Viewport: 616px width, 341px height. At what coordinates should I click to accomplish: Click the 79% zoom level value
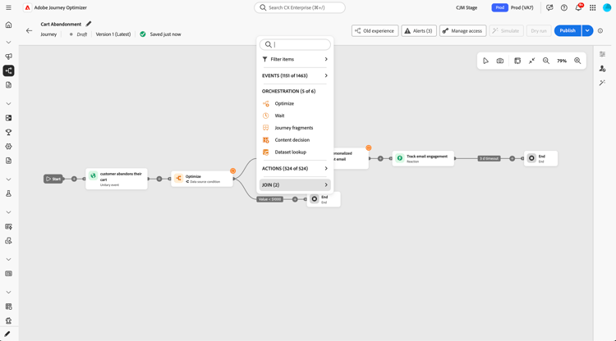[x=562, y=61]
